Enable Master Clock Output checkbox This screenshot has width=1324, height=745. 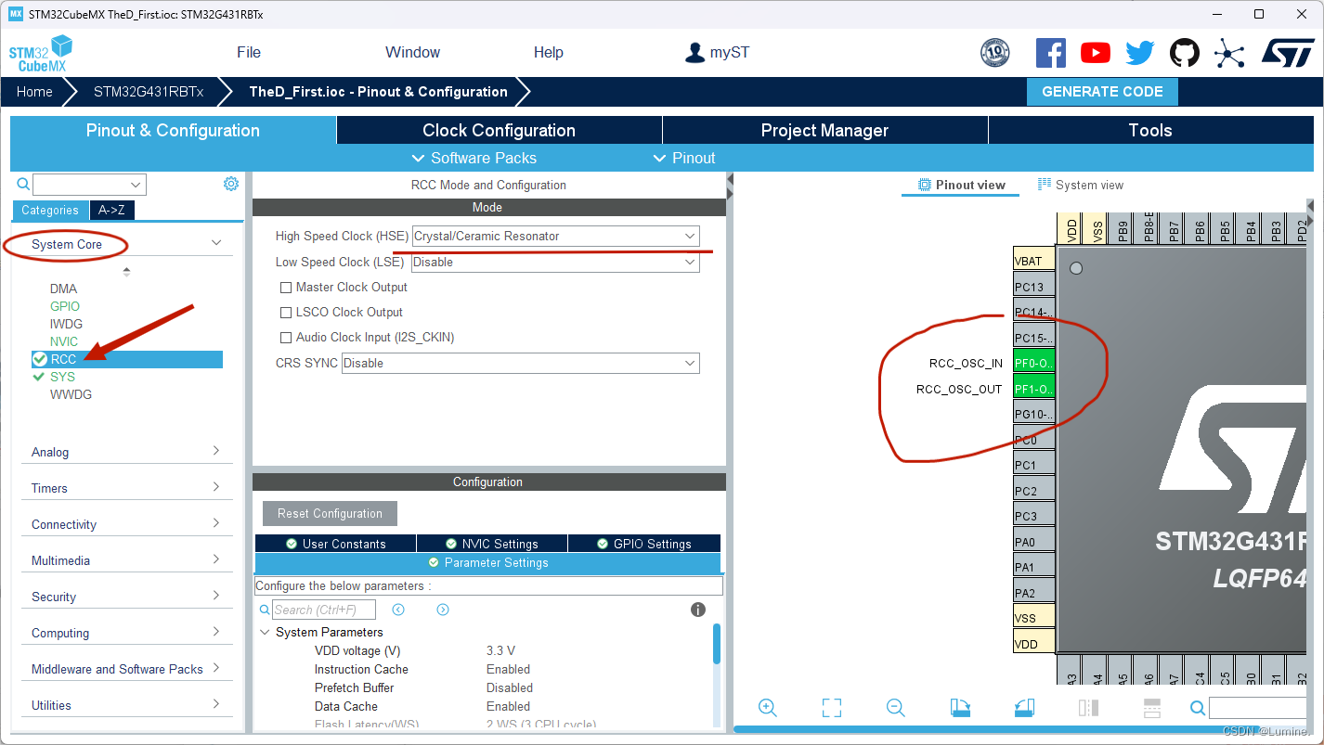(x=286, y=288)
